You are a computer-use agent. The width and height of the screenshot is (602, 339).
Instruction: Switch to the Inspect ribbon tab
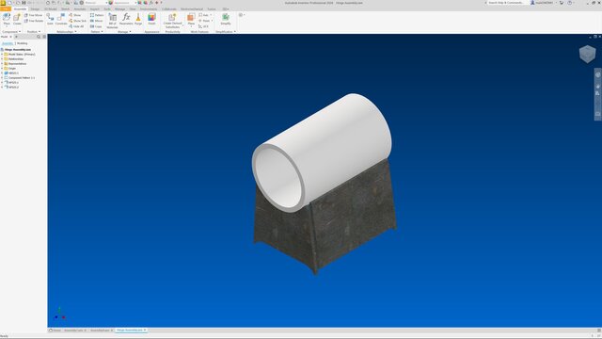[94, 8]
